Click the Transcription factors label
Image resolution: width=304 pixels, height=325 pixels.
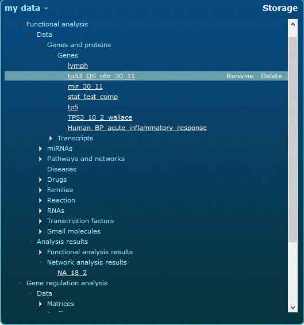coord(80,221)
